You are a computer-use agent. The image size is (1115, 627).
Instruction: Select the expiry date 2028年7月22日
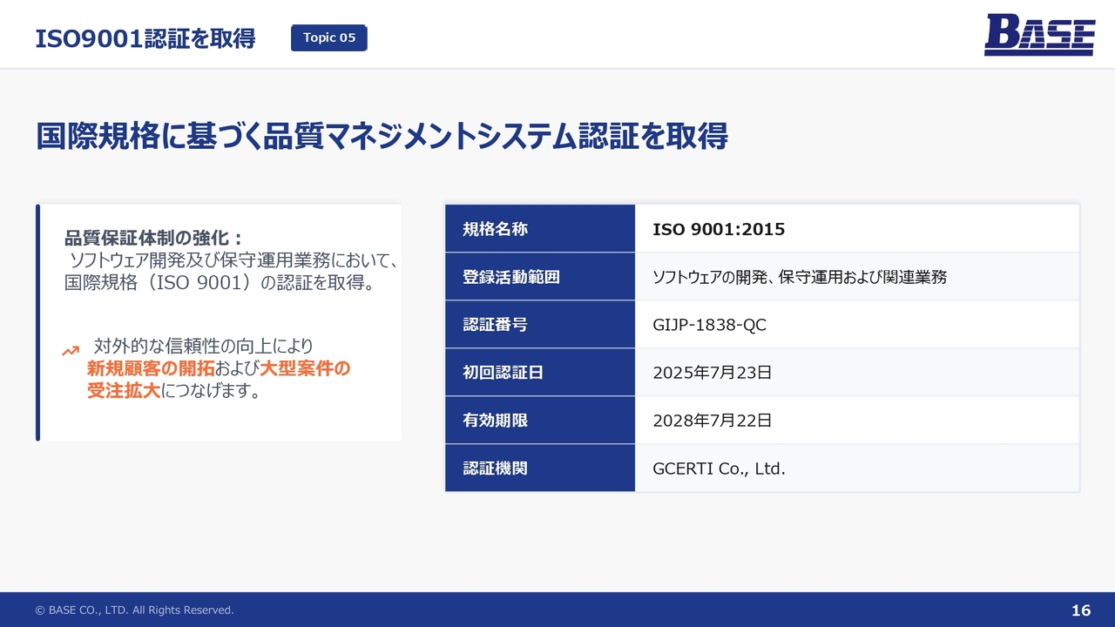coord(712,421)
